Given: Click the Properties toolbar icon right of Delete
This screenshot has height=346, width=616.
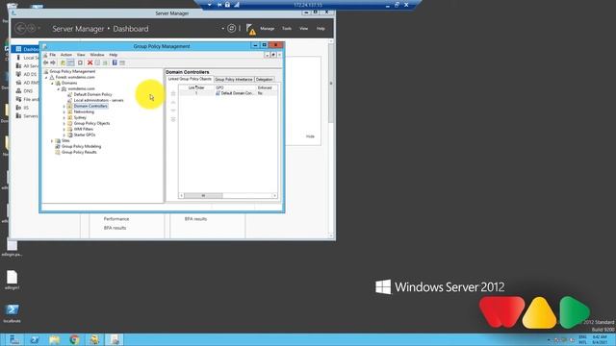Looking at the screenshot, I should click(x=97, y=62).
